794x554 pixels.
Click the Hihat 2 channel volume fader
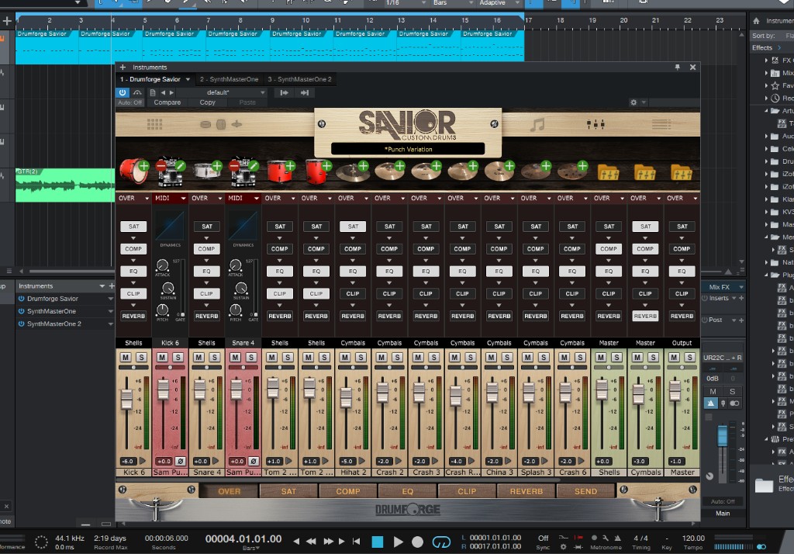(346, 397)
